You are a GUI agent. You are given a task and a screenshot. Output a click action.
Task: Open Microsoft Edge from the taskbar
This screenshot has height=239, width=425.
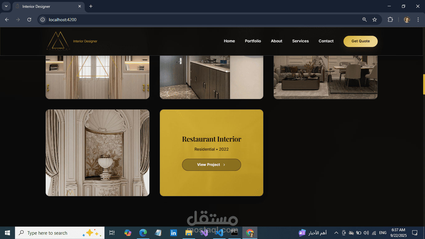point(143,233)
